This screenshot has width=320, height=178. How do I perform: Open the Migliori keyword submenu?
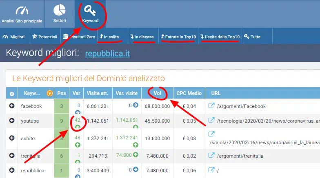click(15, 37)
